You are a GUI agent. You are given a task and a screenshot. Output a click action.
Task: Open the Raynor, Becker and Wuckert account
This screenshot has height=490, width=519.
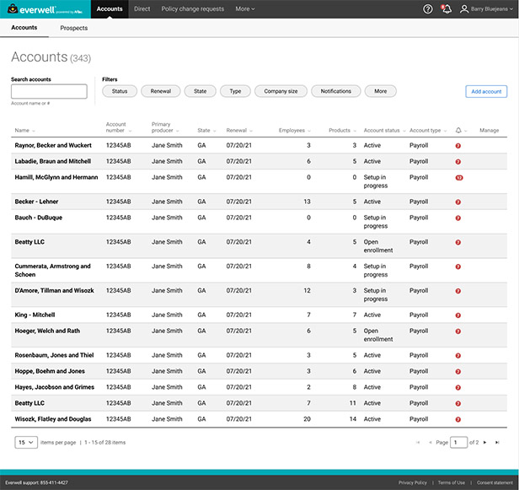53,145
